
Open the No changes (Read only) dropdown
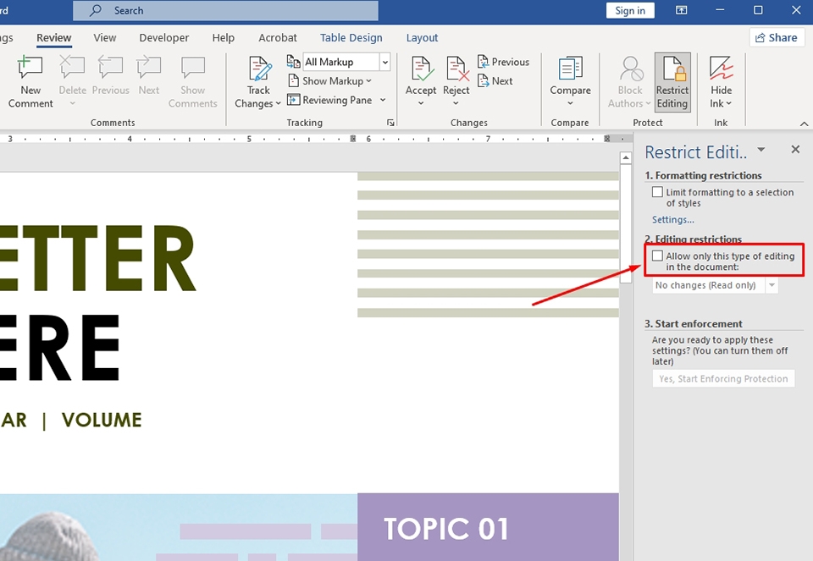(772, 286)
